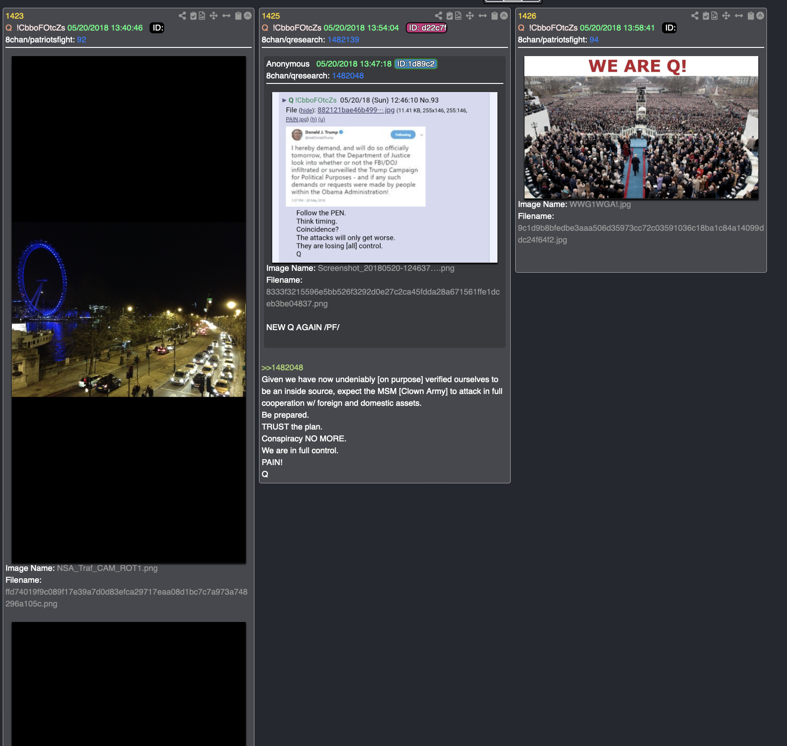Click image file icon on post 1425

coord(458,16)
